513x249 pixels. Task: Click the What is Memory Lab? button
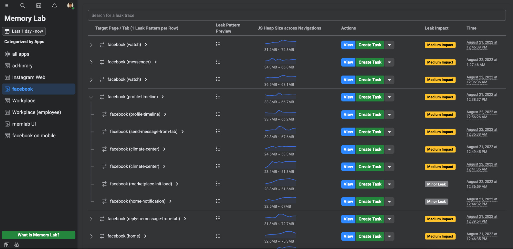point(38,235)
